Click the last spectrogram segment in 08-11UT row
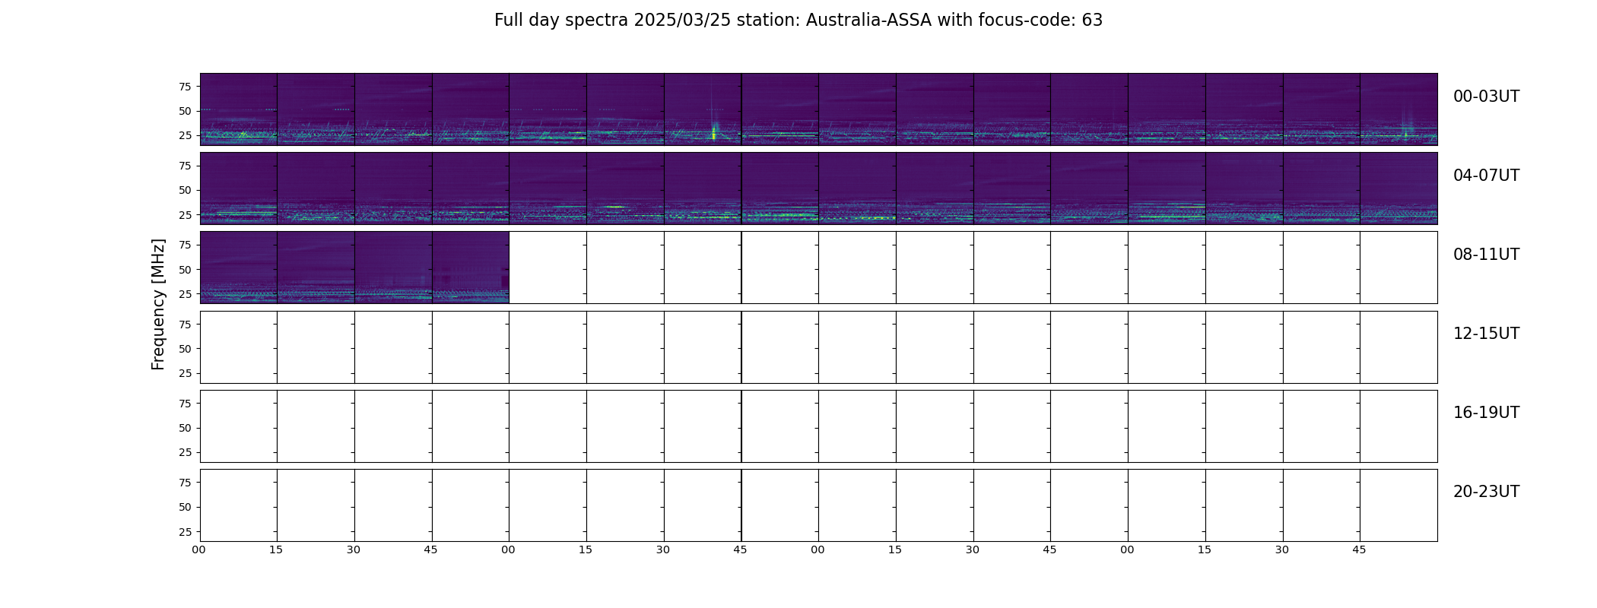The height and width of the screenshot is (608, 1597). point(471,268)
